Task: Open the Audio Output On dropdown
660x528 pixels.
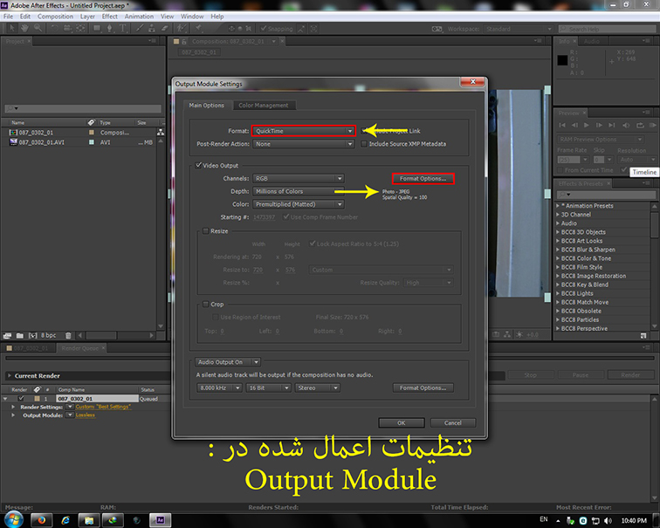Action: (x=228, y=362)
